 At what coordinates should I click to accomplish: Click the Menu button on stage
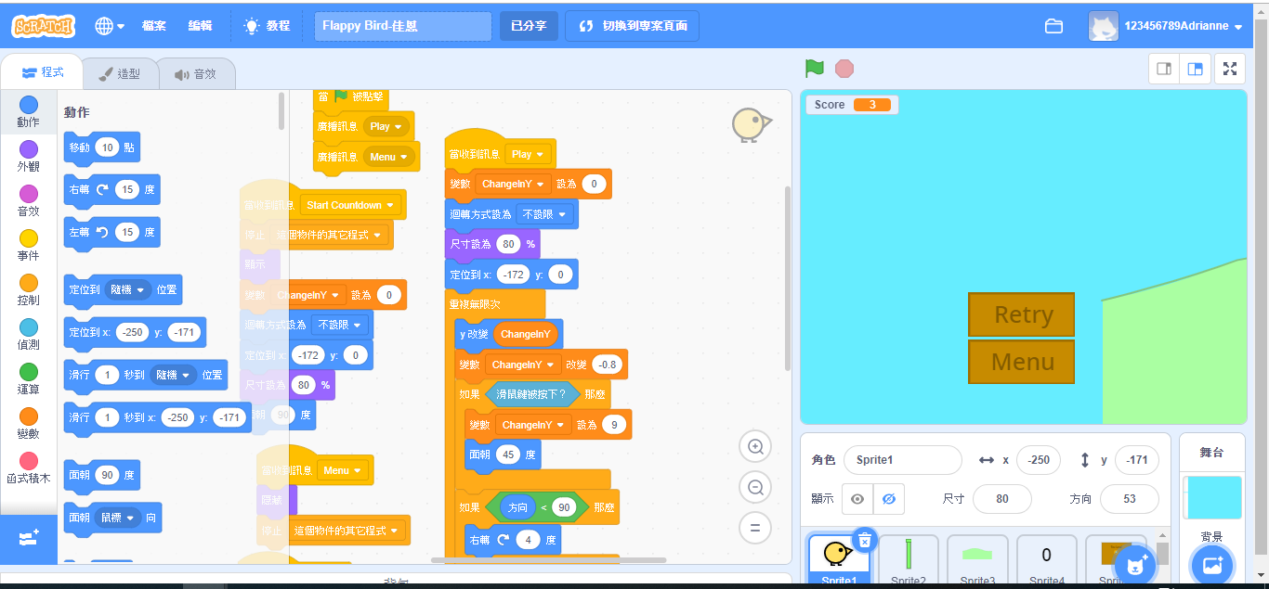point(1022,362)
